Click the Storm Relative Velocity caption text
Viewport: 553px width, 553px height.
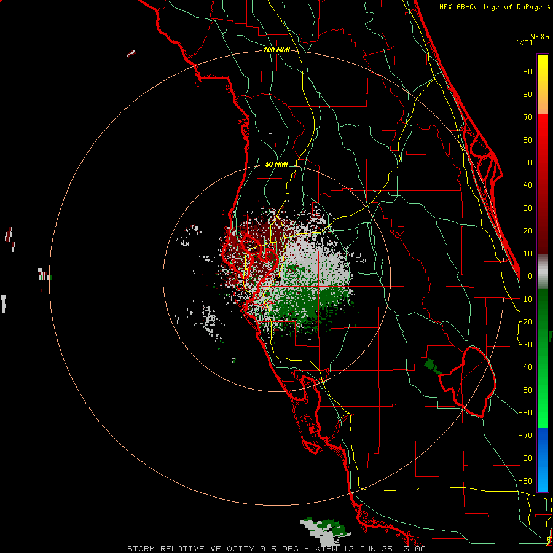[276, 549]
